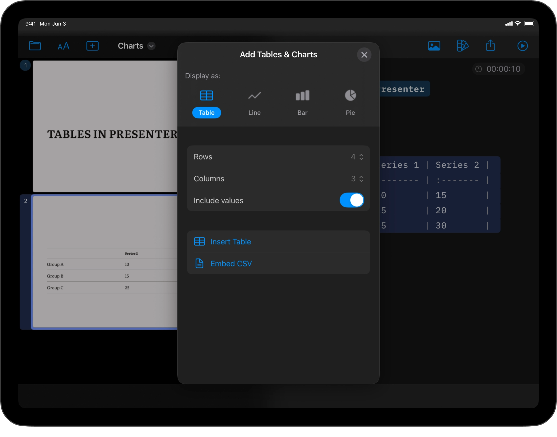Change the Columns stepper value
Viewport: 557px width, 437px height.
361,179
